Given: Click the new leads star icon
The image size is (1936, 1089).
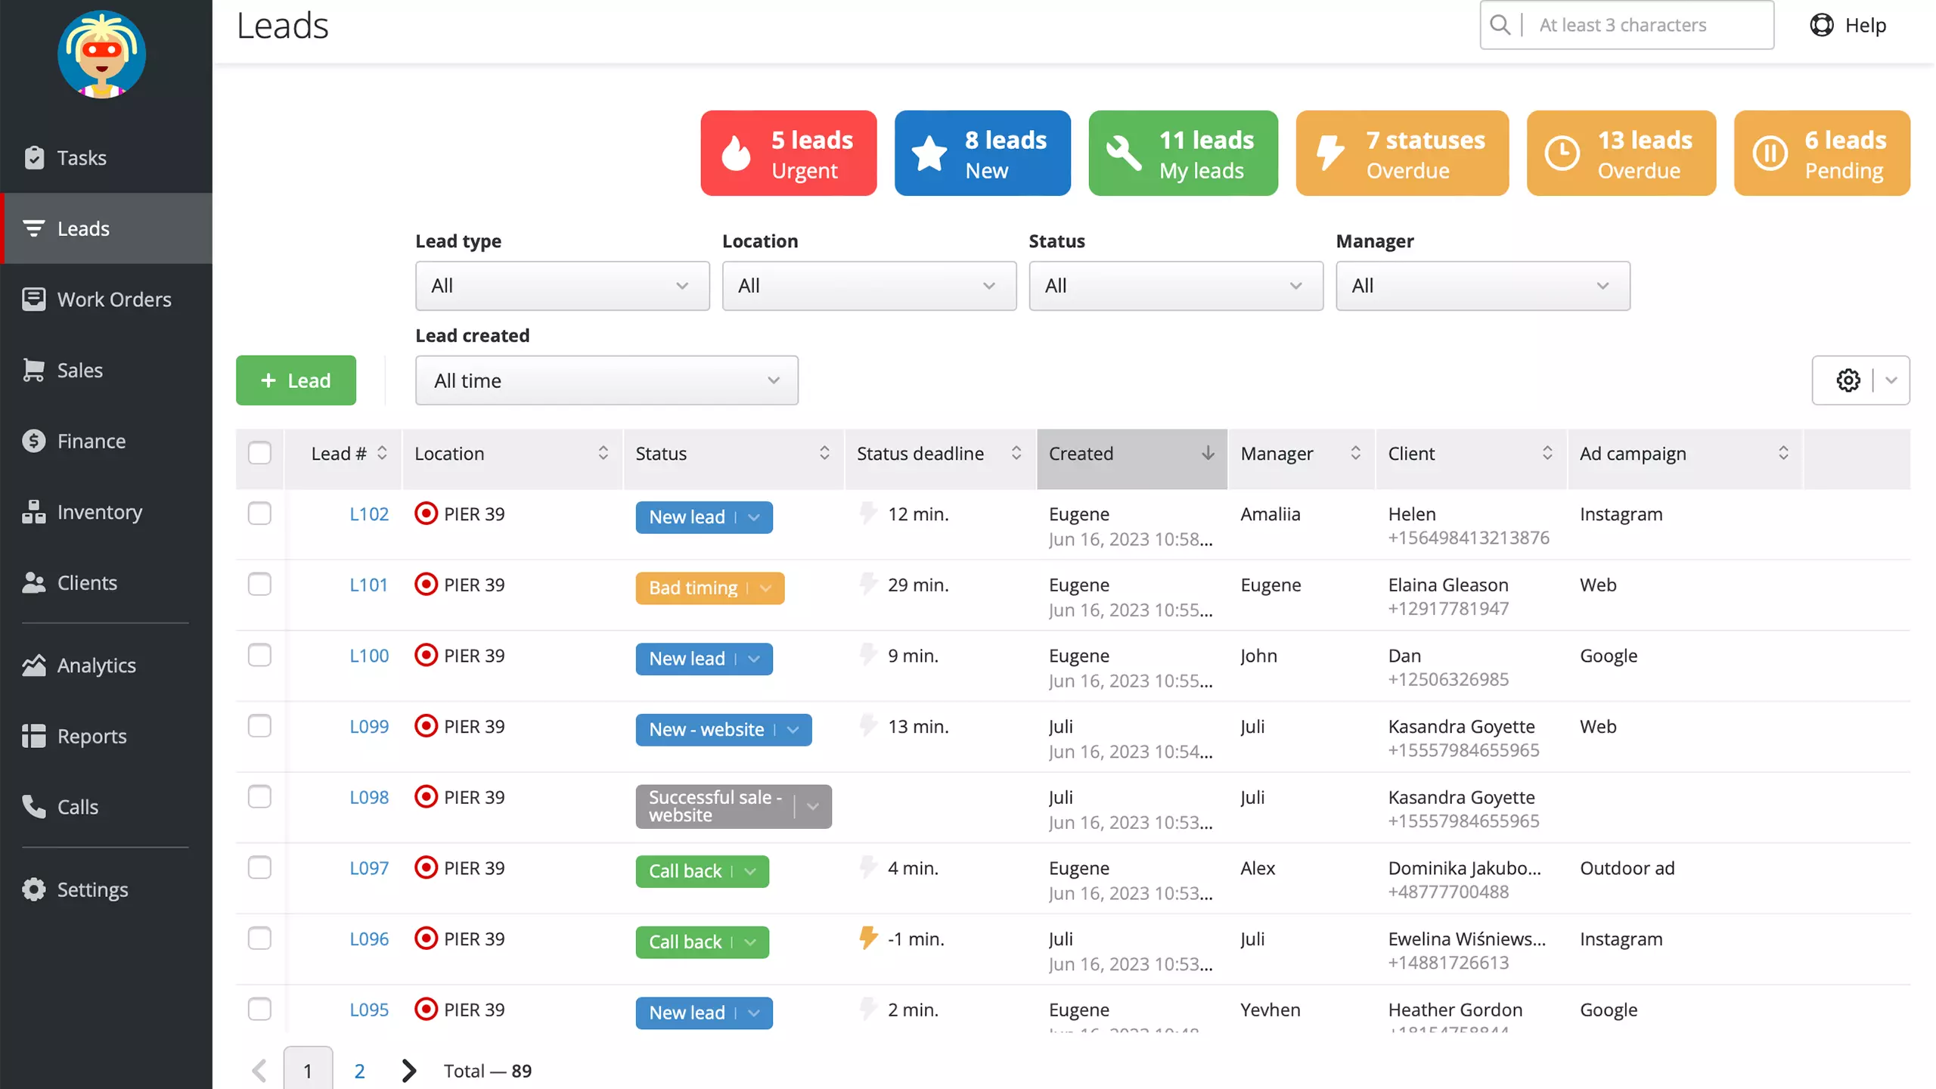Looking at the screenshot, I should pyautogui.click(x=932, y=153).
